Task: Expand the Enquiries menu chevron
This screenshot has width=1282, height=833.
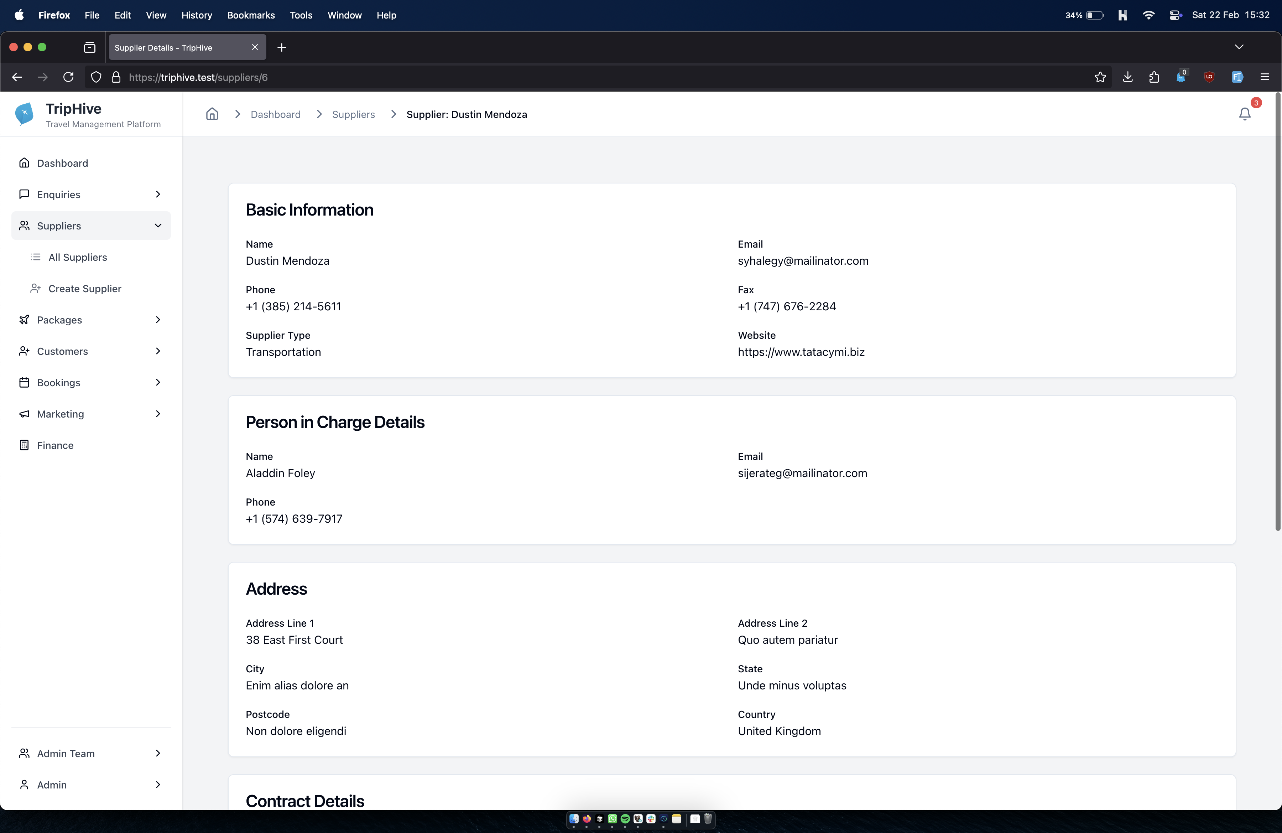Action: [x=158, y=194]
